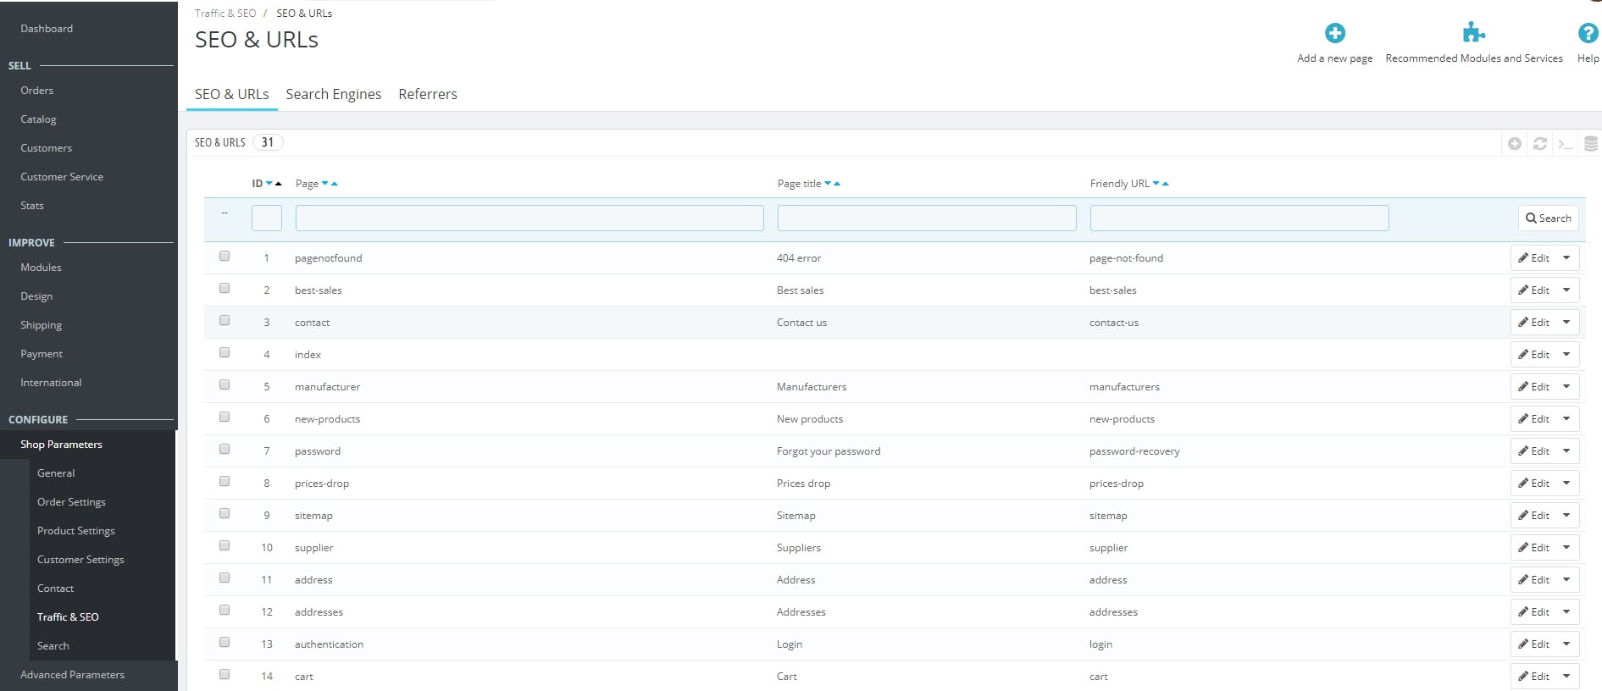Viewport: 1602px width, 691px height.
Task: Sort Friendly URL column ascending arrow
Action: 1166,184
